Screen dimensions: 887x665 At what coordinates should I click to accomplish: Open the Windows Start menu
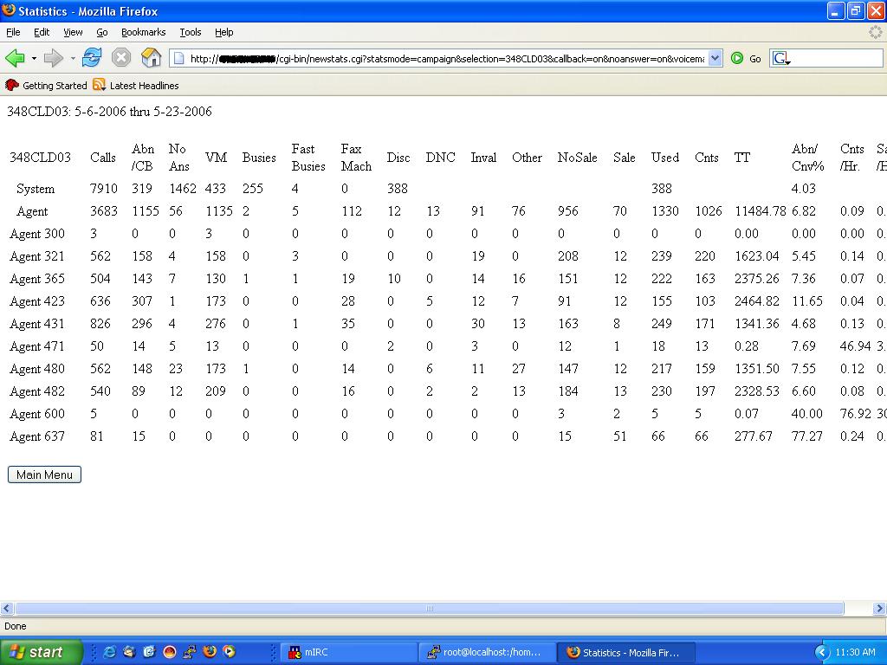click(x=41, y=652)
